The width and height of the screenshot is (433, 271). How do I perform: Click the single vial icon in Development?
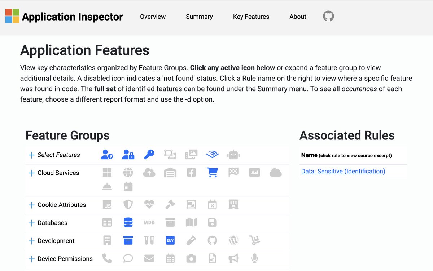(191, 241)
